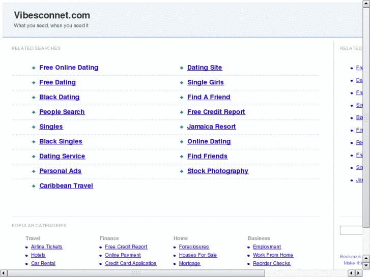Open the Free Dating link
The height and width of the screenshot is (277, 370).
(x=58, y=82)
